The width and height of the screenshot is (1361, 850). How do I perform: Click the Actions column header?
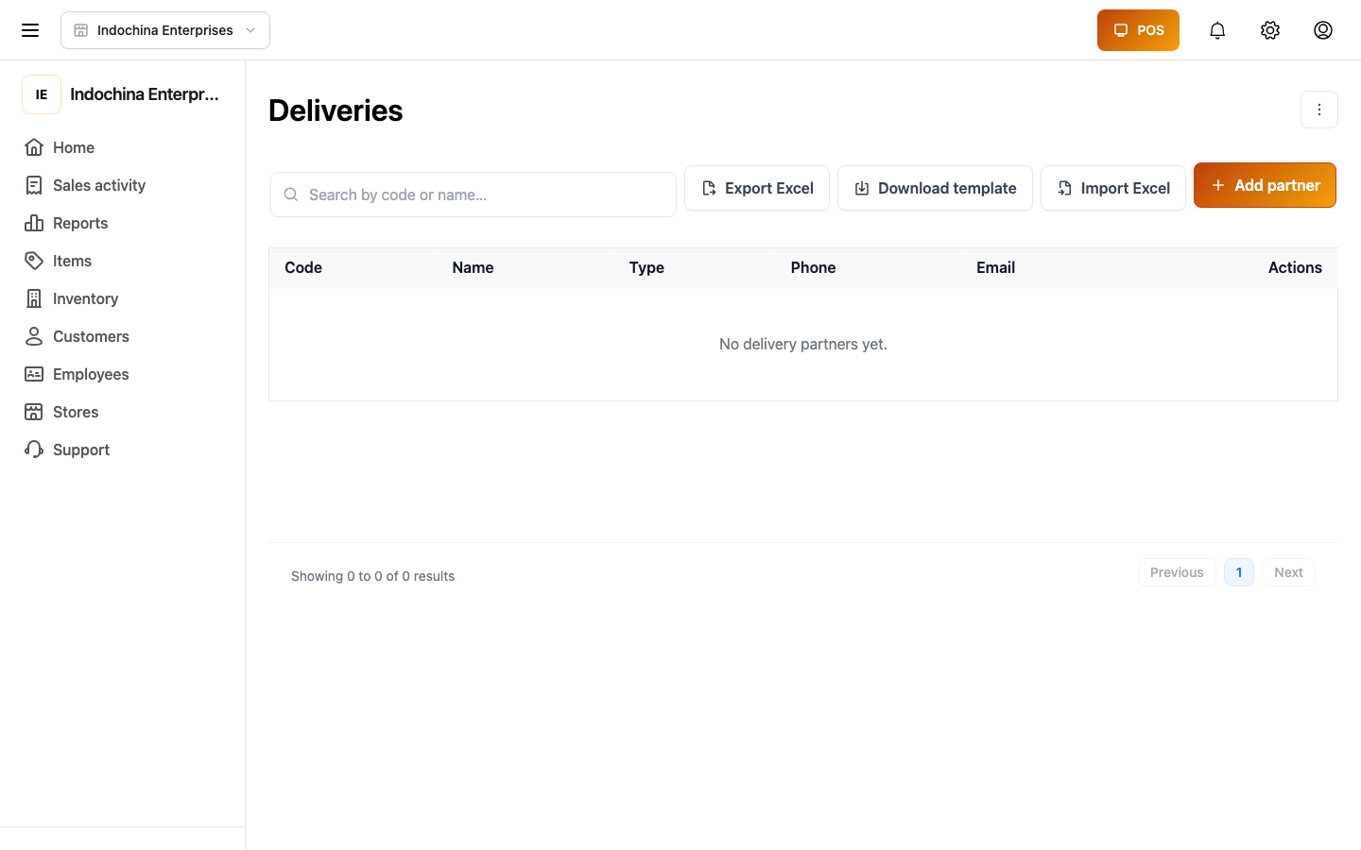tap(1295, 268)
